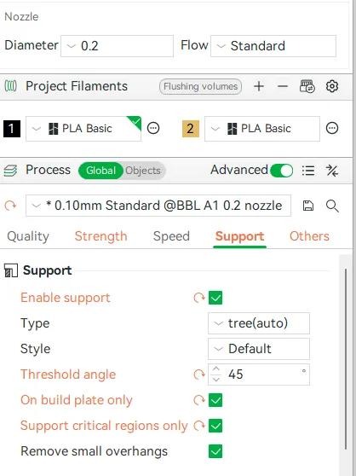The width and height of the screenshot is (356, 476).
Task: Switch to the Strength tab
Action: [100, 236]
